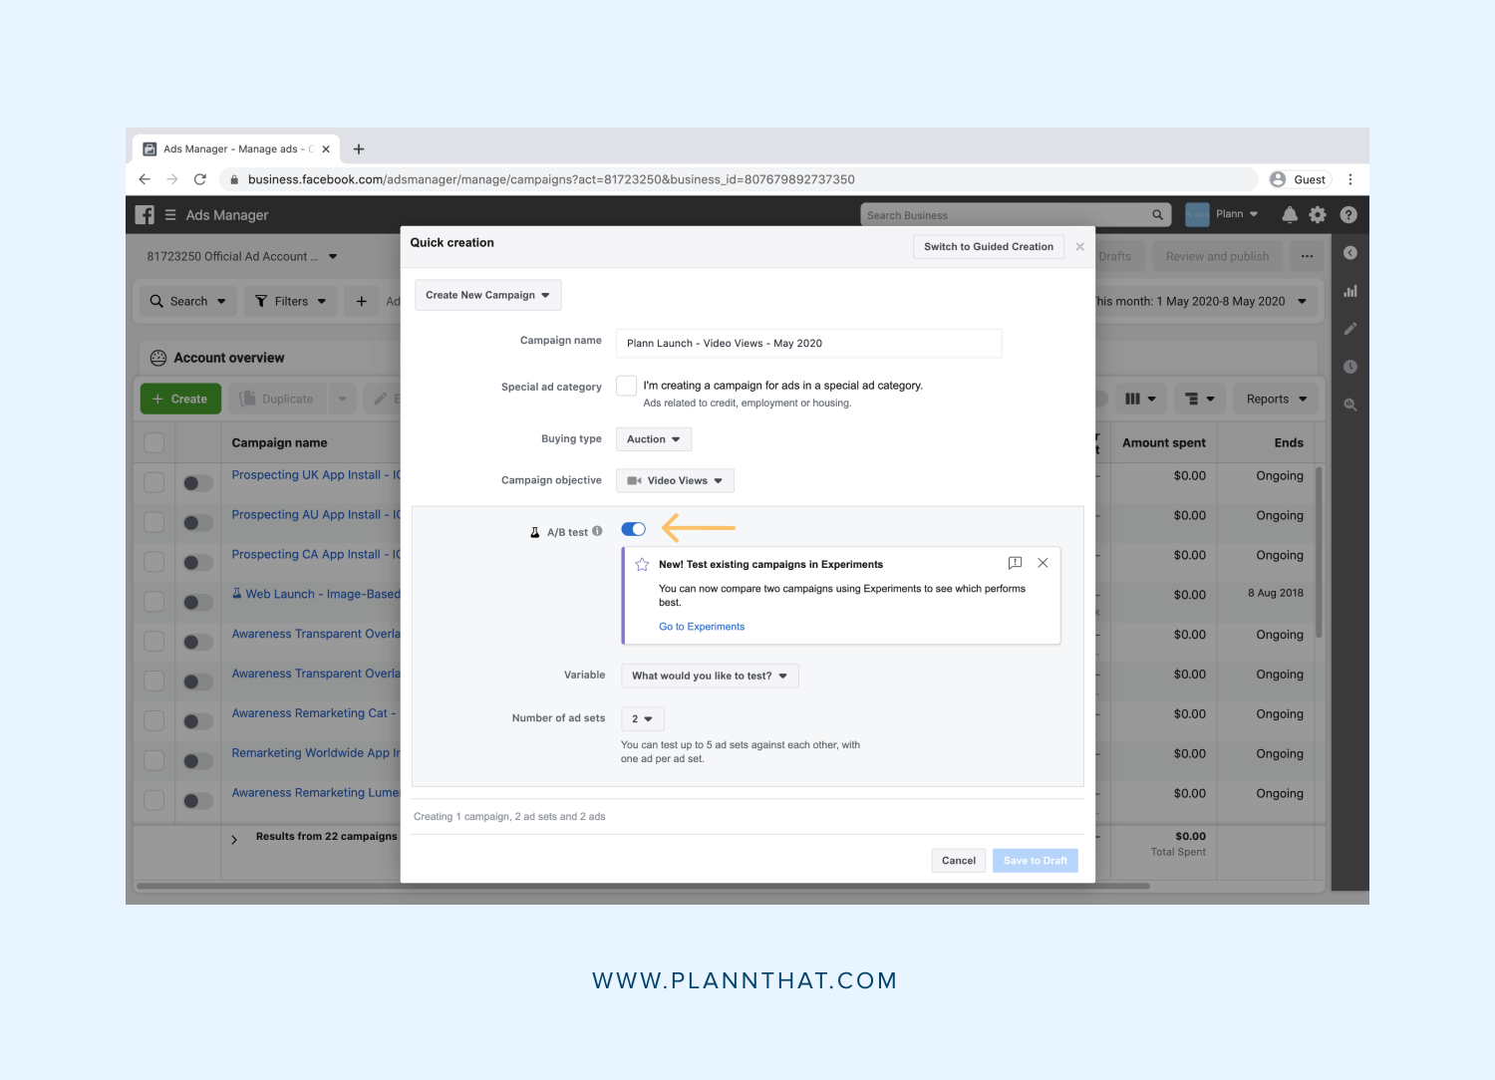Toggle the Prospecting UK App Install campaign switch
This screenshot has height=1080, width=1495.
coord(197,483)
